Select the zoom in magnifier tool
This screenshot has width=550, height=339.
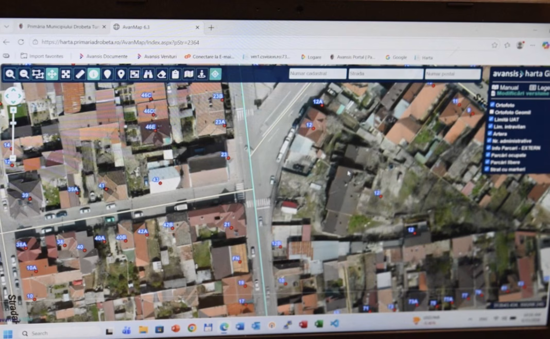point(10,74)
